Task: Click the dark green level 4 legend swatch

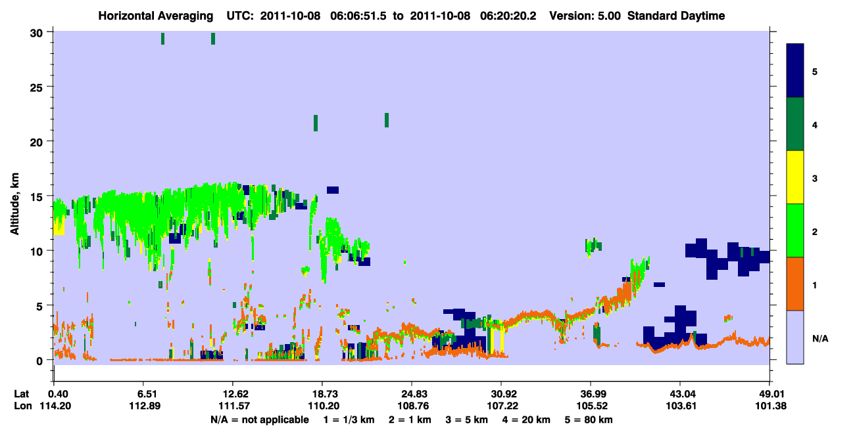Action: point(795,124)
